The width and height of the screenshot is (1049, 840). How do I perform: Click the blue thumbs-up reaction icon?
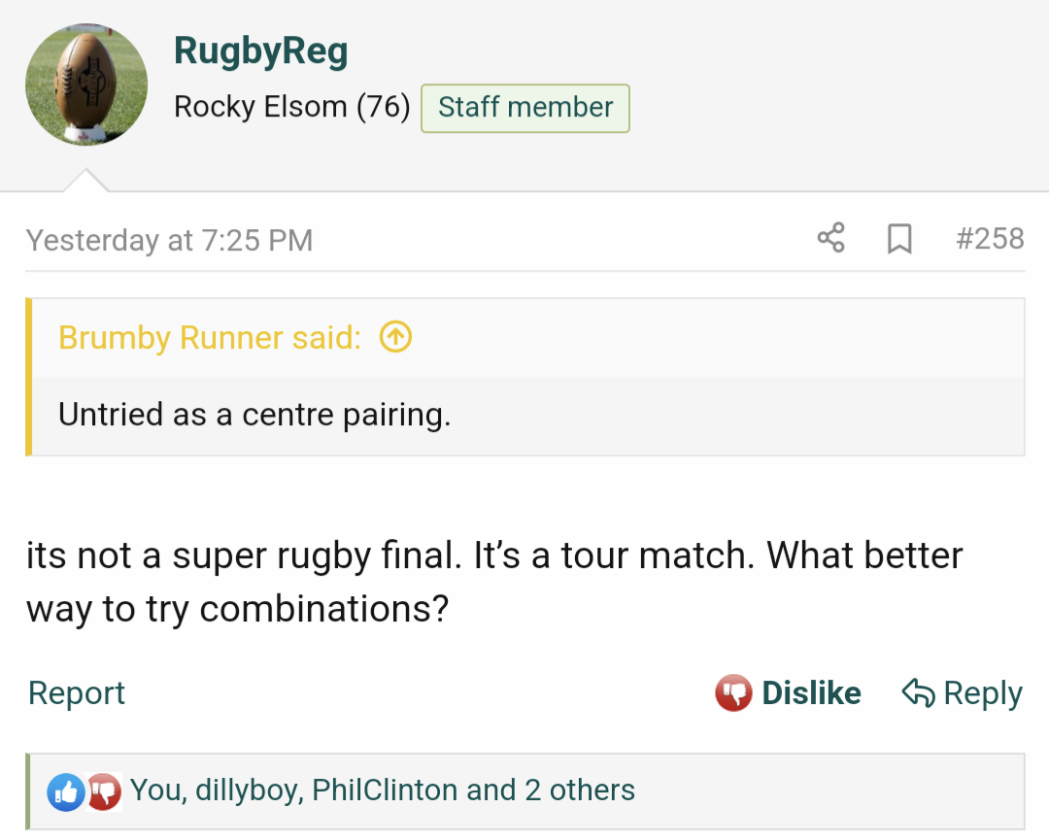pos(66,791)
